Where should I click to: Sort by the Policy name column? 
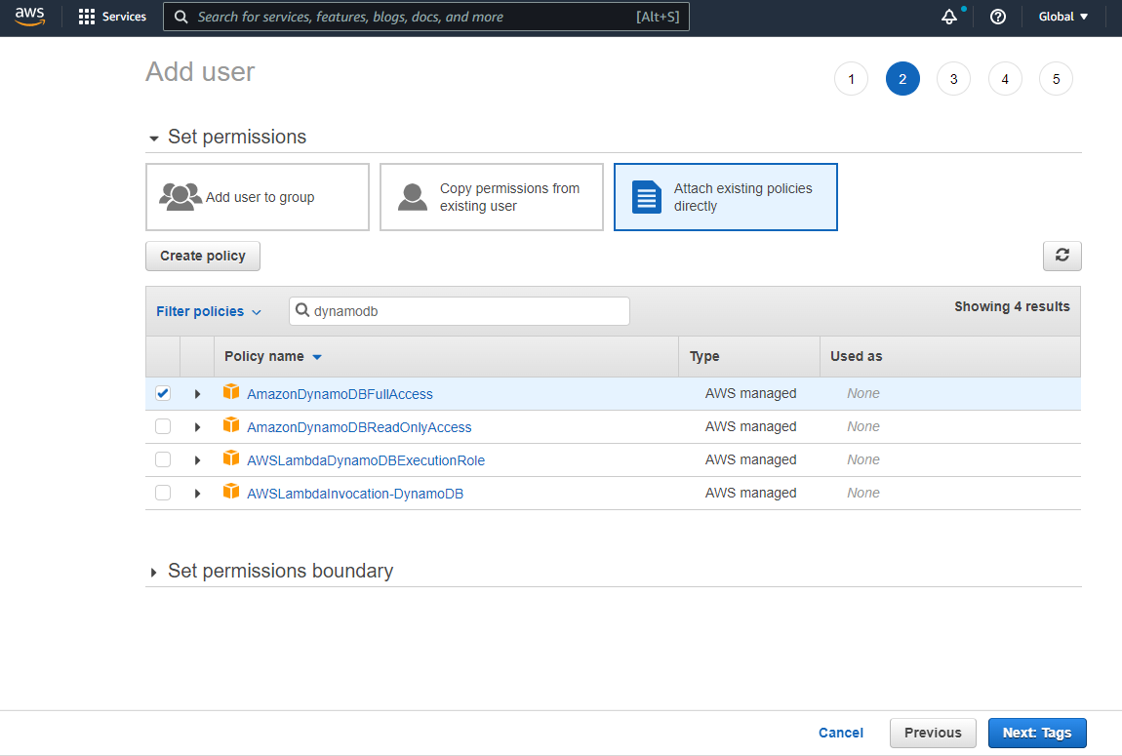click(272, 356)
